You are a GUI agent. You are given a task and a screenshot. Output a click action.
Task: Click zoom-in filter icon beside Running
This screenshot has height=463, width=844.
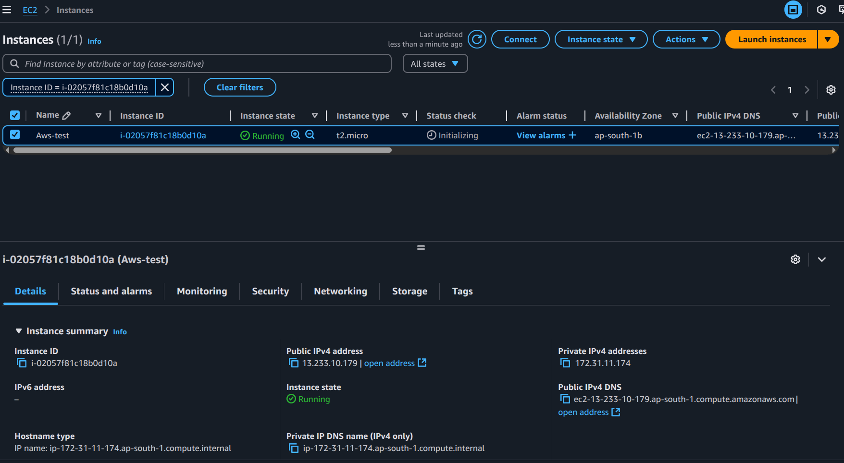(296, 134)
